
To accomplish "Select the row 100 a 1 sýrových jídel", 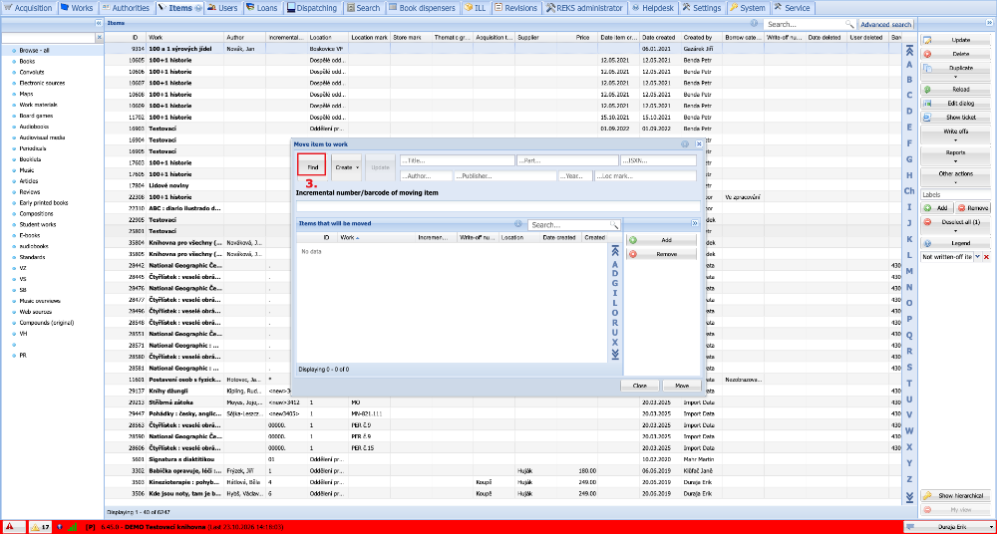I will pyautogui.click(x=502, y=48).
